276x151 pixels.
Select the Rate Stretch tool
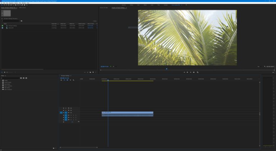click(13, 5)
